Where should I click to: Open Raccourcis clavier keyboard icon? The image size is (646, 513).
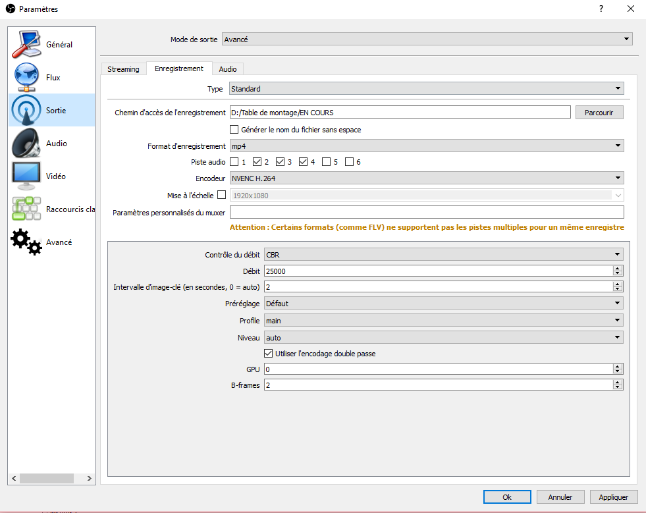coord(26,209)
